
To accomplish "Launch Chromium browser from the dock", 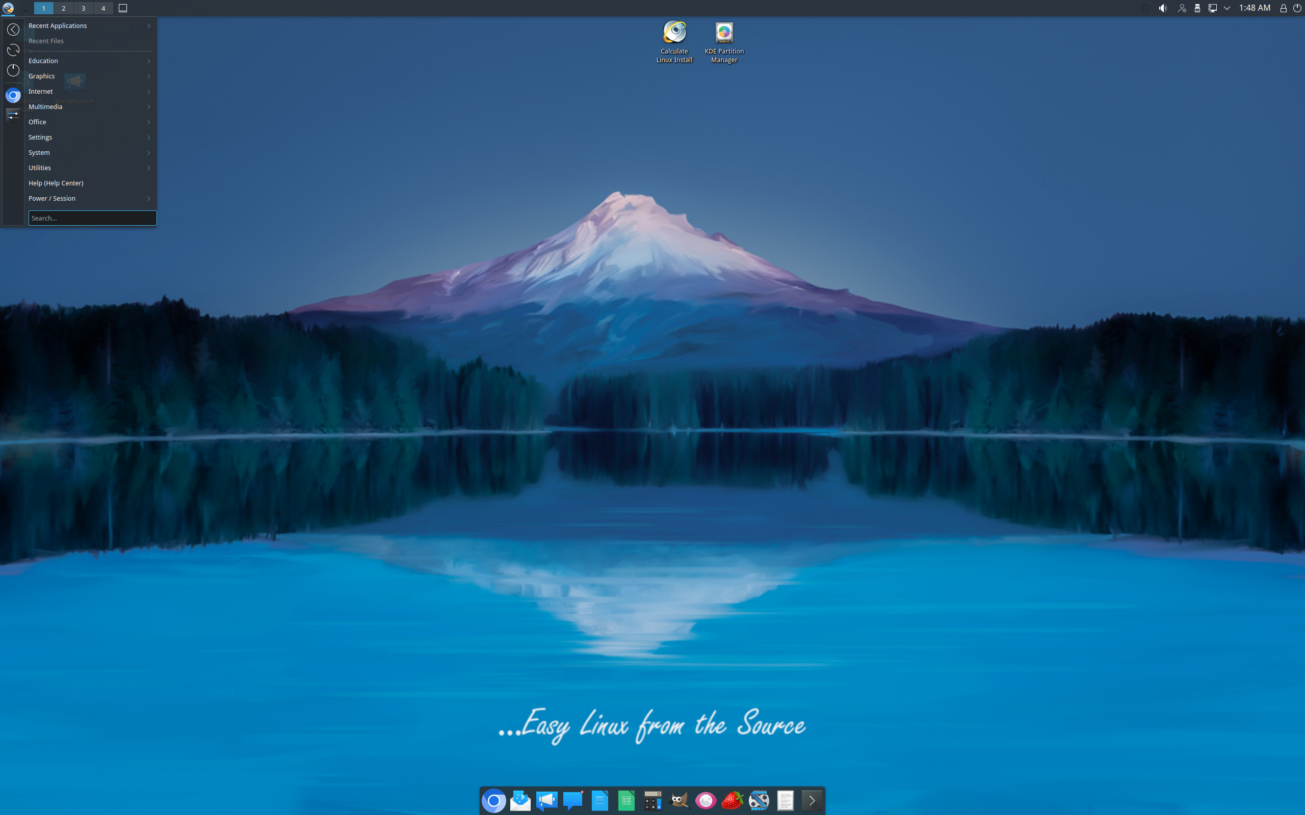I will [493, 800].
